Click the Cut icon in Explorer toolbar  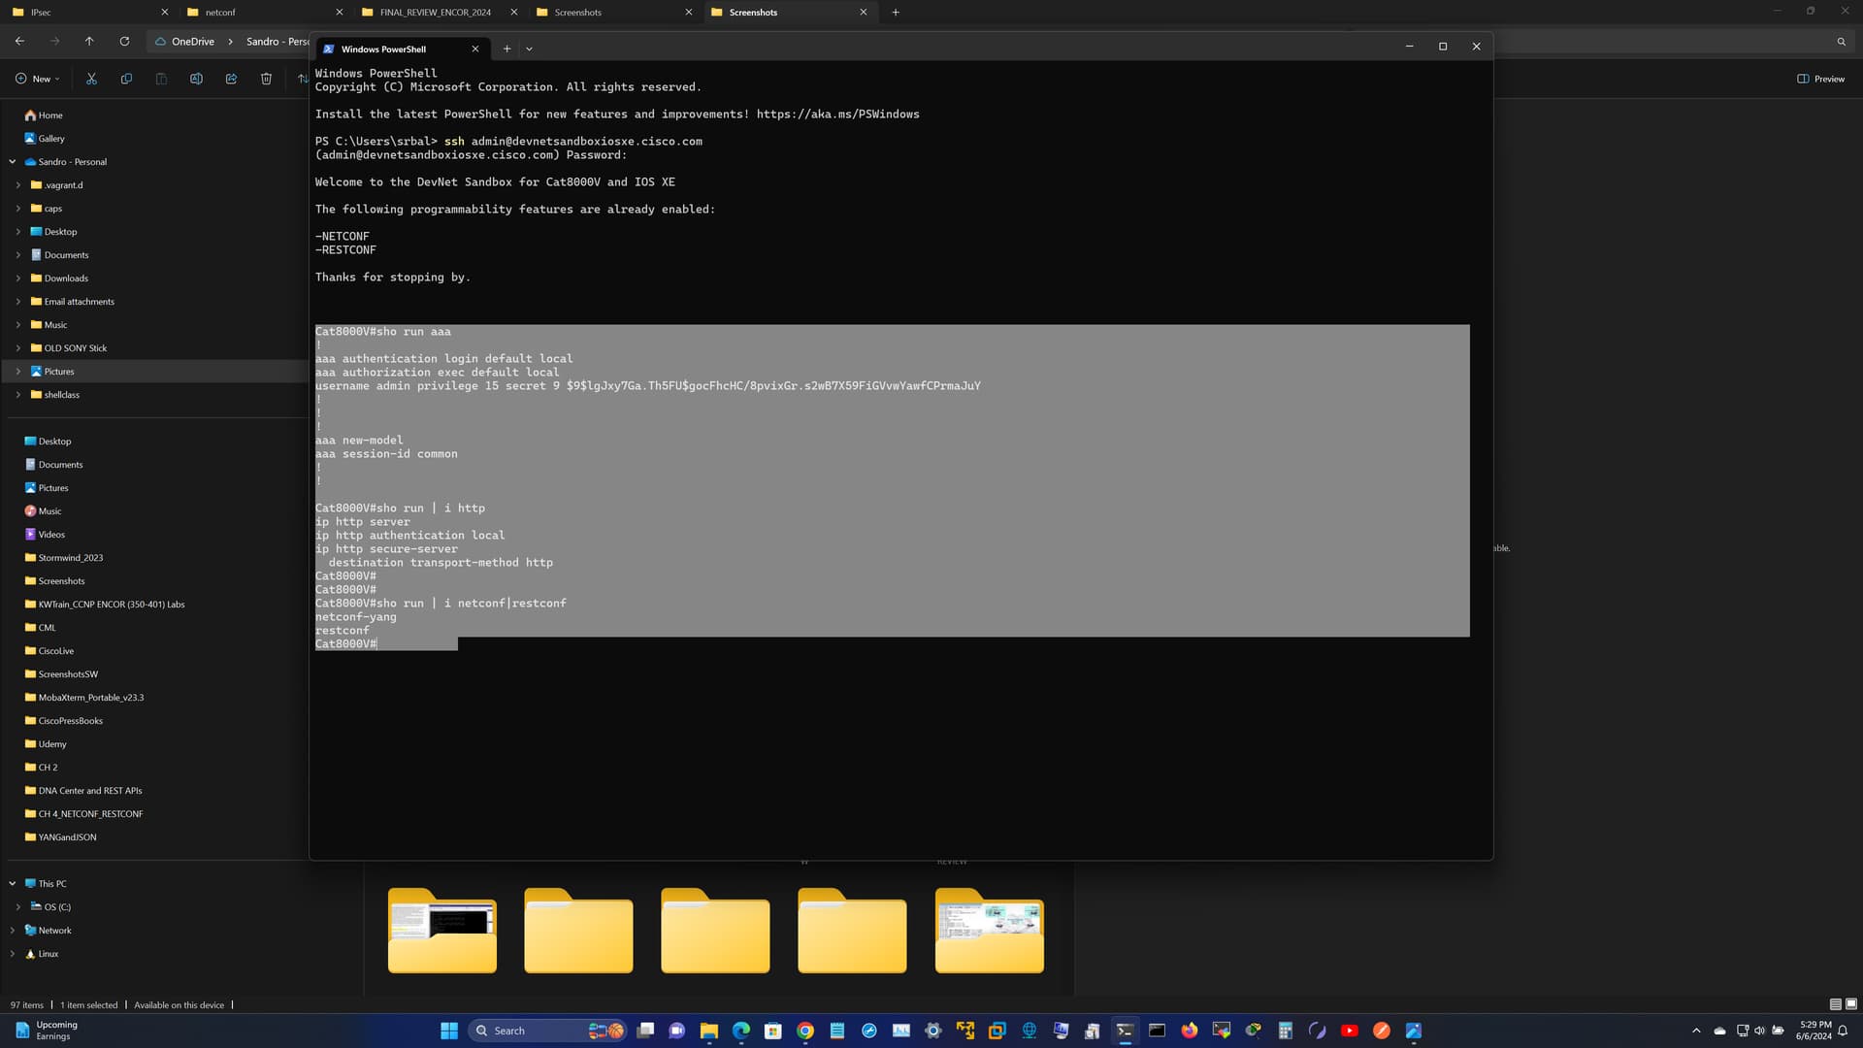point(91,79)
